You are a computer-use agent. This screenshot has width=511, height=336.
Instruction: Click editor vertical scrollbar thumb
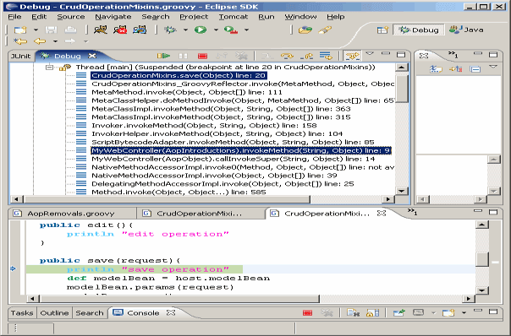coord(482,259)
